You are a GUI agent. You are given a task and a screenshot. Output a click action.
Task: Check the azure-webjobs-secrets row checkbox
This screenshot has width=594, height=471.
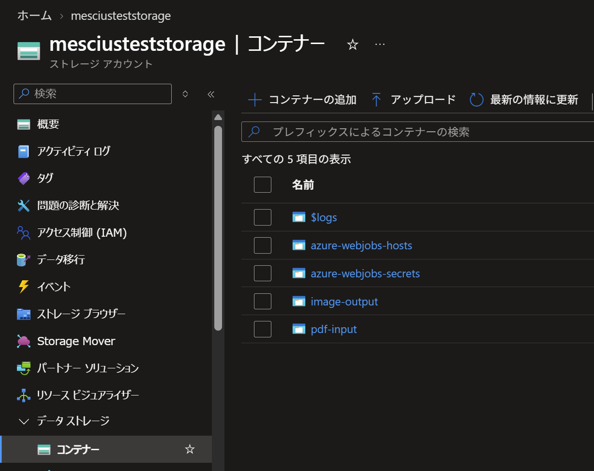click(263, 273)
